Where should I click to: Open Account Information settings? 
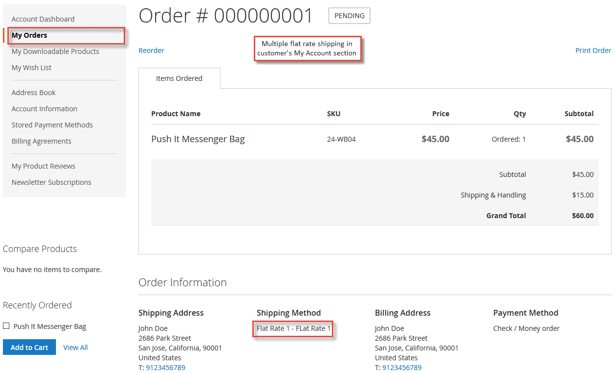point(44,108)
